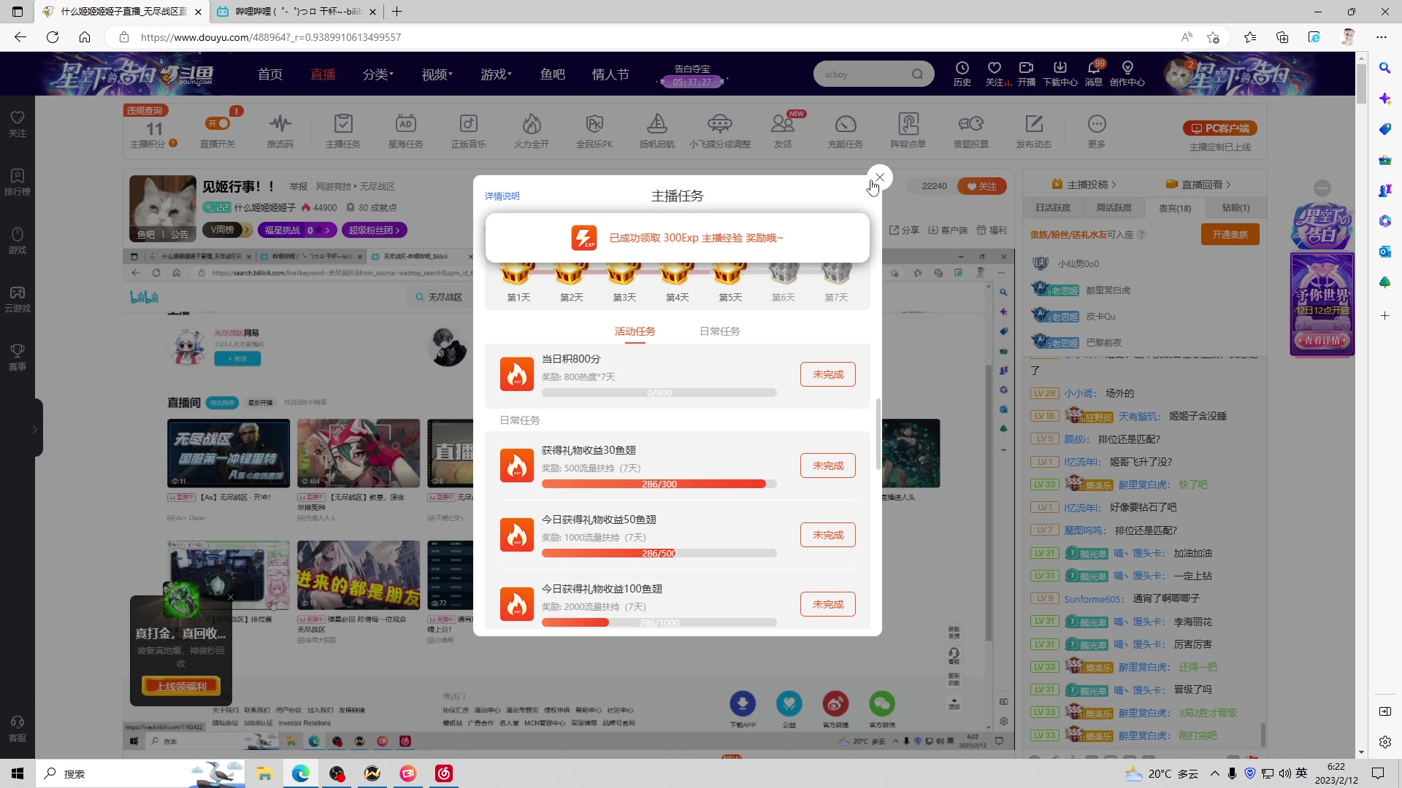Open 全民乐PK tool
Screen dimensions: 1402x788
tap(594, 131)
